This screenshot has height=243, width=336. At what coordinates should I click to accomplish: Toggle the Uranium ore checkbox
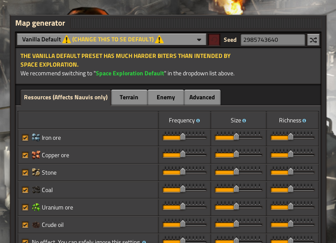tap(25, 207)
